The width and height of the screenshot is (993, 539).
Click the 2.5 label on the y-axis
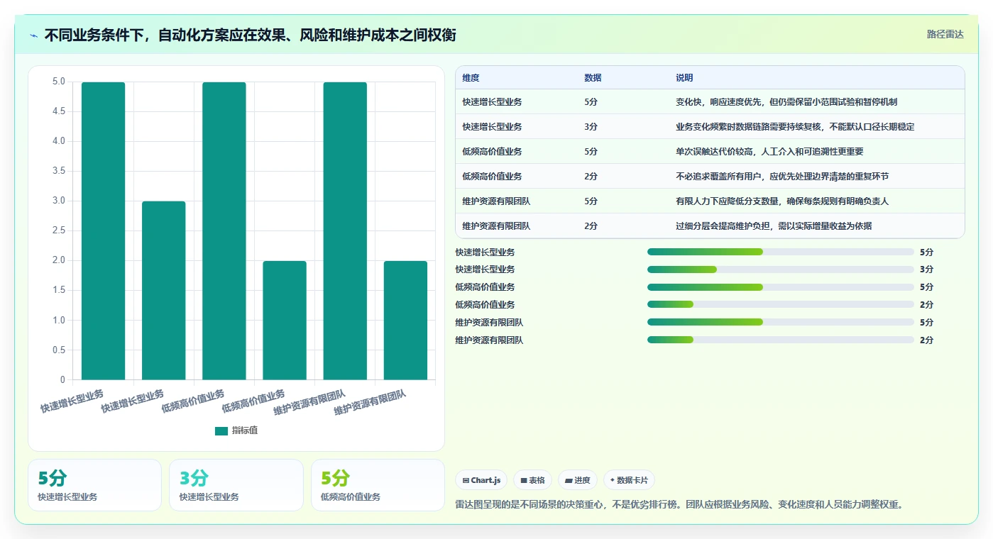click(59, 230)
